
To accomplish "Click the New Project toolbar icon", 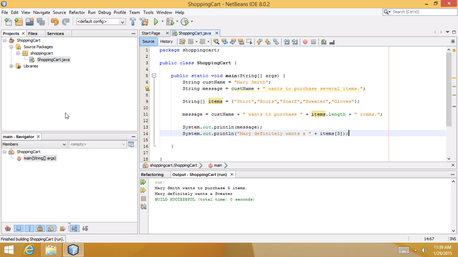I will (19, 22).
